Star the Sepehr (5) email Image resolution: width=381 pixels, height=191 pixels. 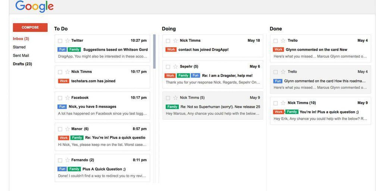(175, 66)
